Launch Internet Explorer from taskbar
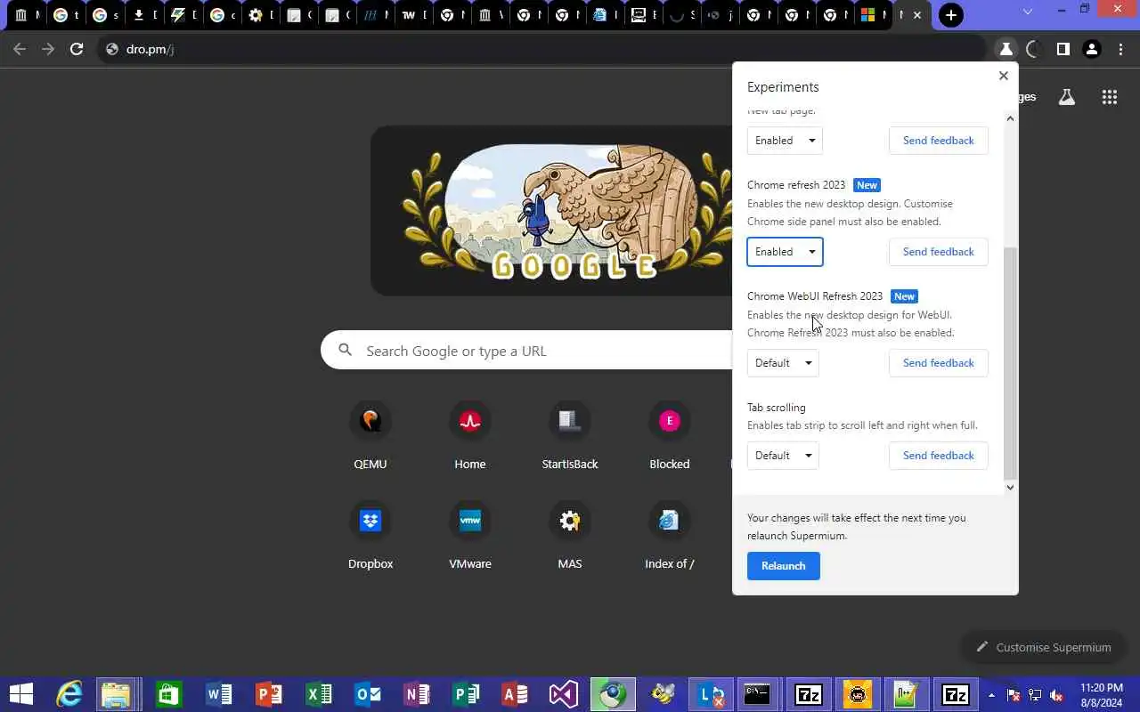 pos(69,694)
